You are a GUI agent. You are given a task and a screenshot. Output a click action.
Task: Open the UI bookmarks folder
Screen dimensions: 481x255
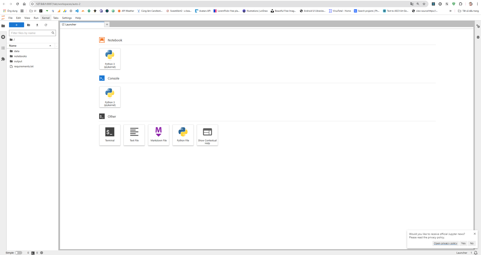pos(33,11)
